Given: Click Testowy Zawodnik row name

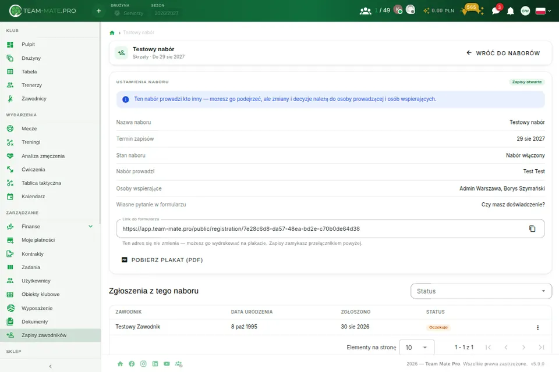Looking at the screenshot, I should 137,327.
